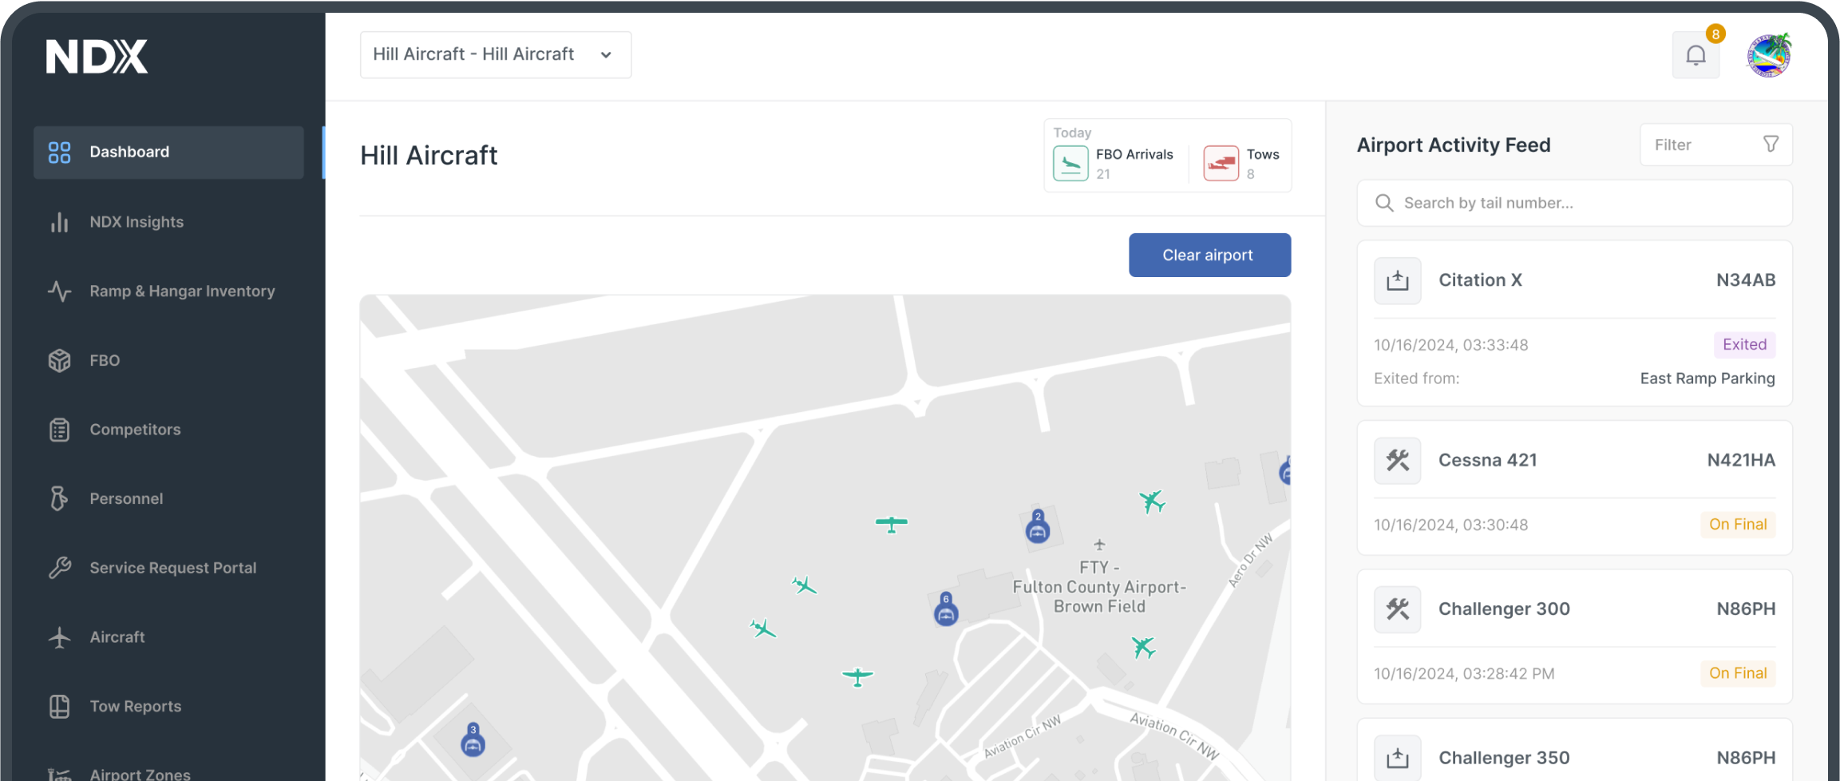
Task: Open the FBO section
Action: click(x=105, y=360)
